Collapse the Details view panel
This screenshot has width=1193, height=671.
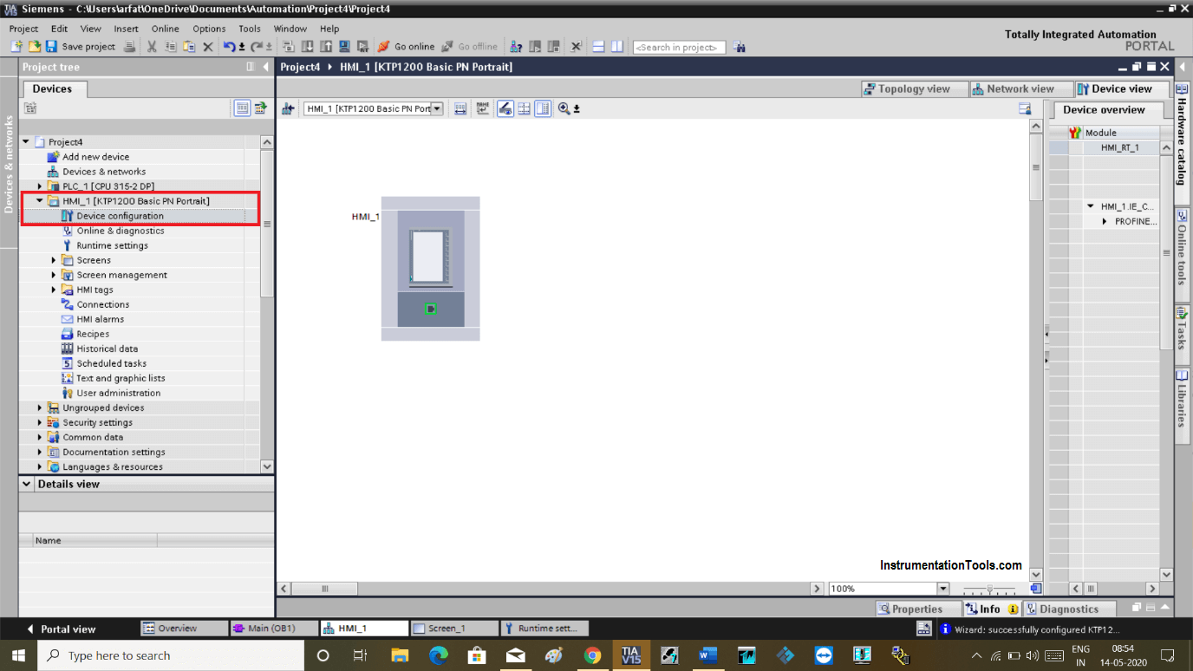point(27,484)
